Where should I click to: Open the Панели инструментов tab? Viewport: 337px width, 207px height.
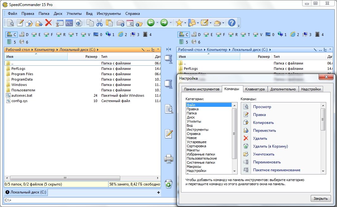coord(202,89)
